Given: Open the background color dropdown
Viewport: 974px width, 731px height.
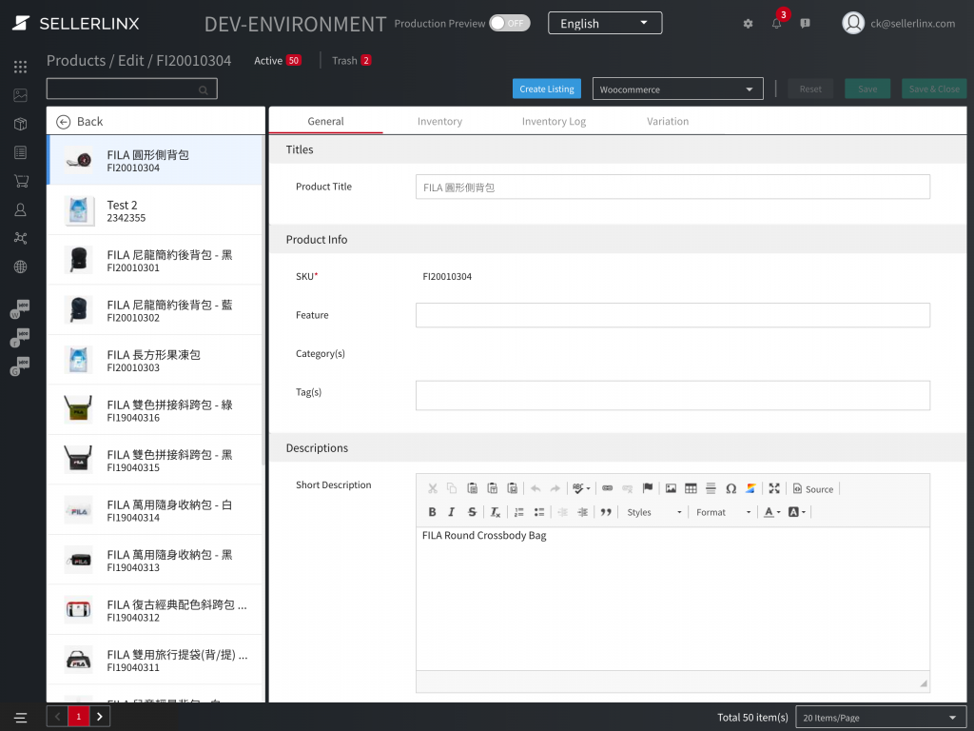Looking at the screenshot, I should coord(796,512).
